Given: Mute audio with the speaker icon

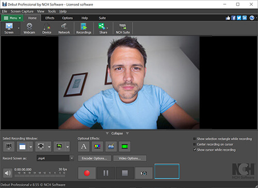Looking at the screenshot, I should tap(8, 173).
